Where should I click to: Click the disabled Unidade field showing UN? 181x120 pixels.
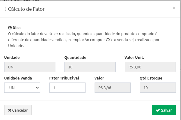click(30, 67)
